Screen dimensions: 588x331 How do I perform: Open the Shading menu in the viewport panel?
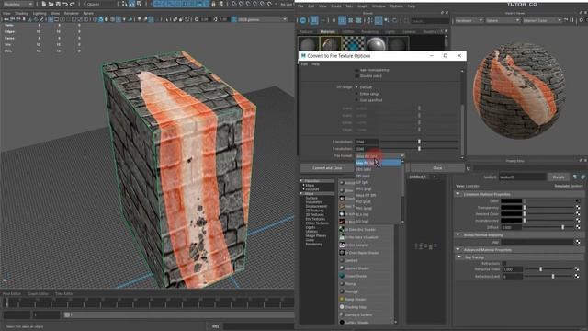coord(21,13)
